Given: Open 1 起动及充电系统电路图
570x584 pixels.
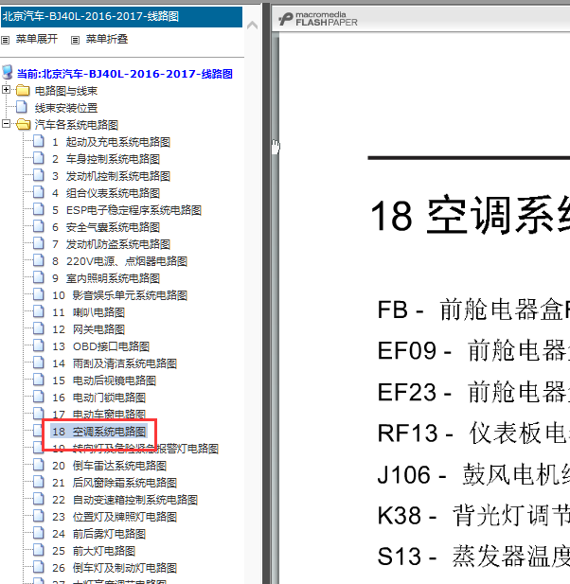Looking at the screenshot, I should coord(112,142).
